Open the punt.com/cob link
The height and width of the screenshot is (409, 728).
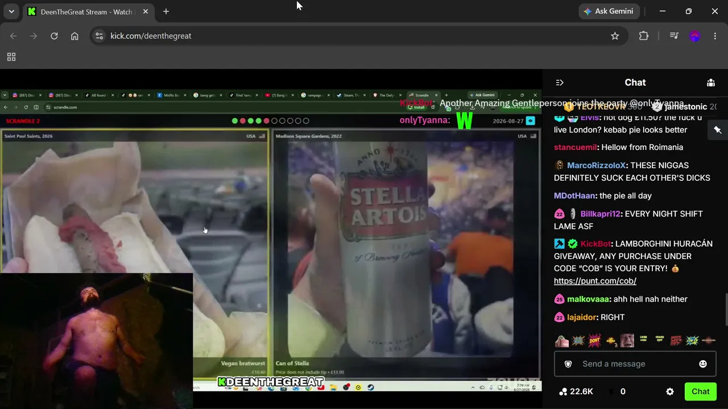coord(595,281)
